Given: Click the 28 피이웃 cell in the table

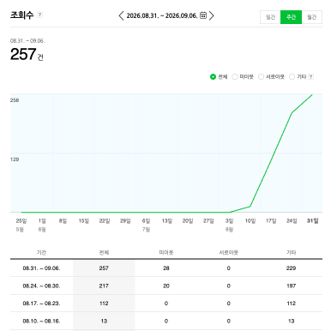Looking at the screenshot, I should coord(166,268).
